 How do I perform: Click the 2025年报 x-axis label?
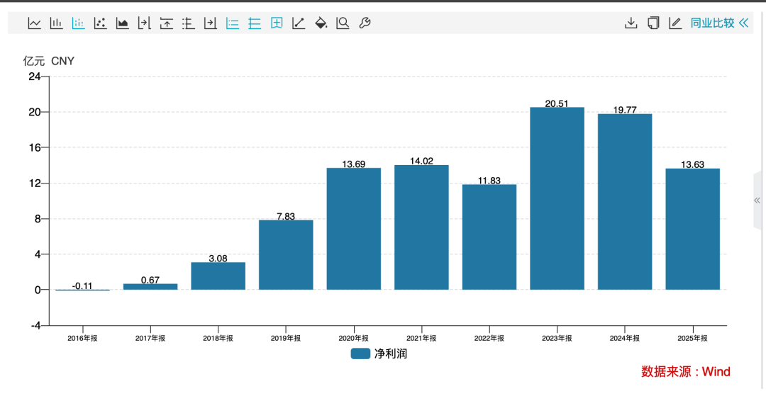click(693, 339)
